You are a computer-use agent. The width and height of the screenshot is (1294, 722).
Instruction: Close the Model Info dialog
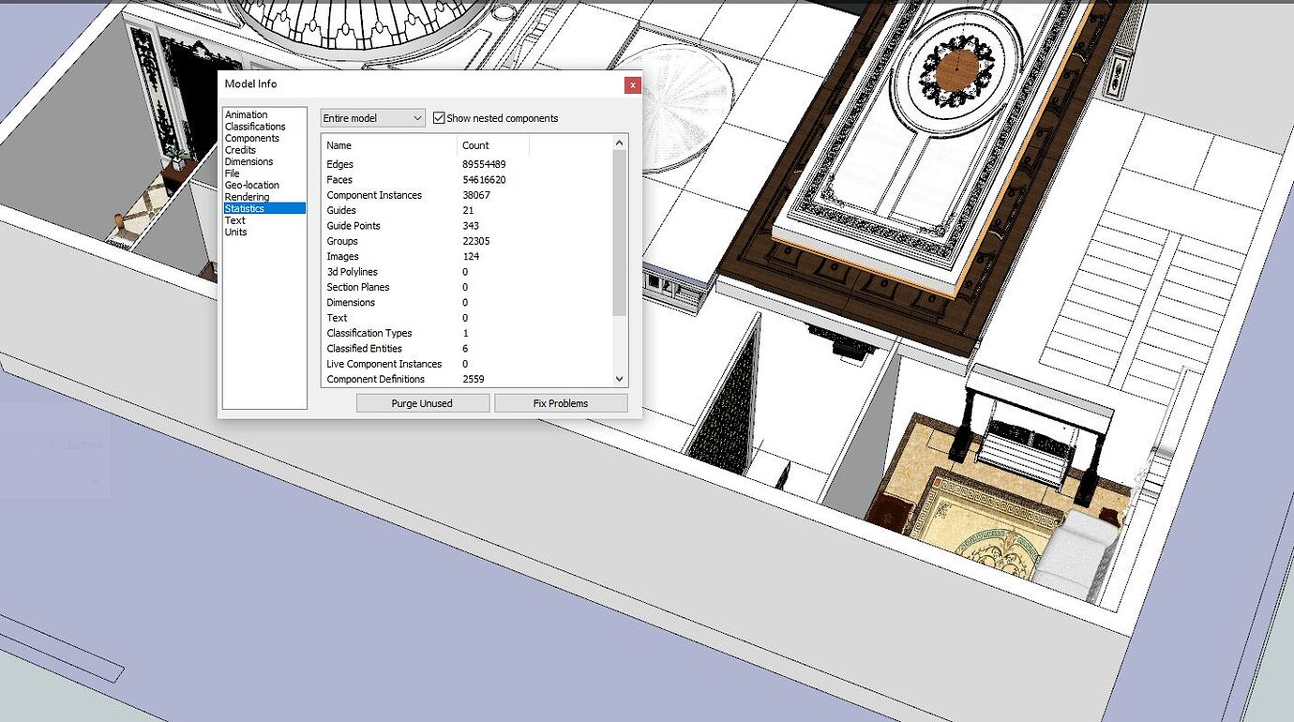632,84
